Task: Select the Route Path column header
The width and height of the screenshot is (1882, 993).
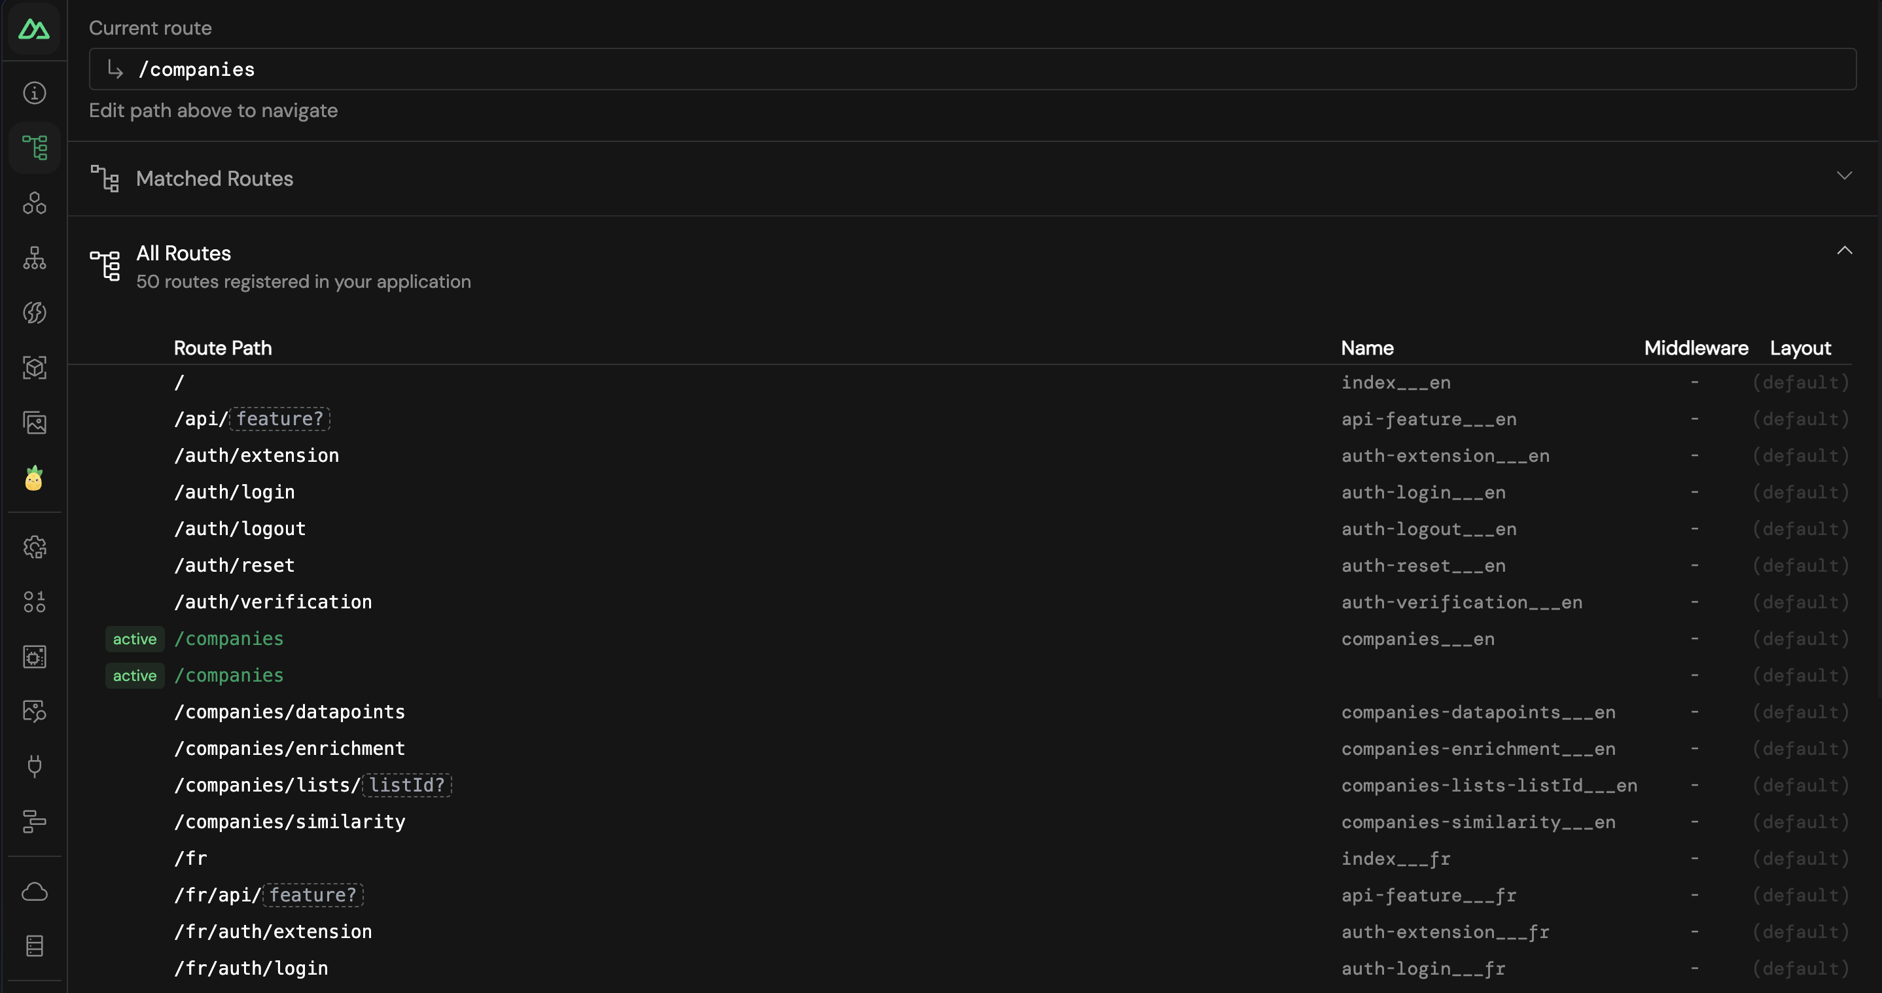Action: click(222, 349)
